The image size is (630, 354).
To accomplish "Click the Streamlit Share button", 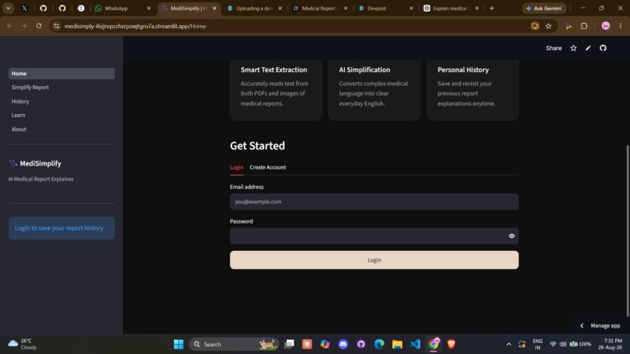I will pos(553,48).
